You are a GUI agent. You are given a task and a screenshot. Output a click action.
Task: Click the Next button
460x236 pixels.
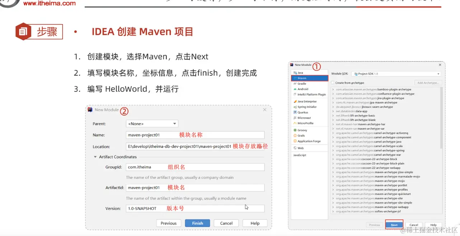click(x=394, y=225)
